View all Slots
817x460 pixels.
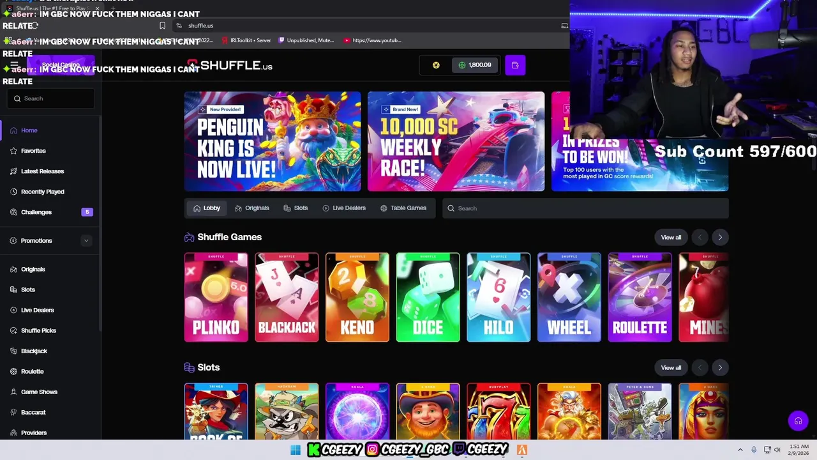671,367
